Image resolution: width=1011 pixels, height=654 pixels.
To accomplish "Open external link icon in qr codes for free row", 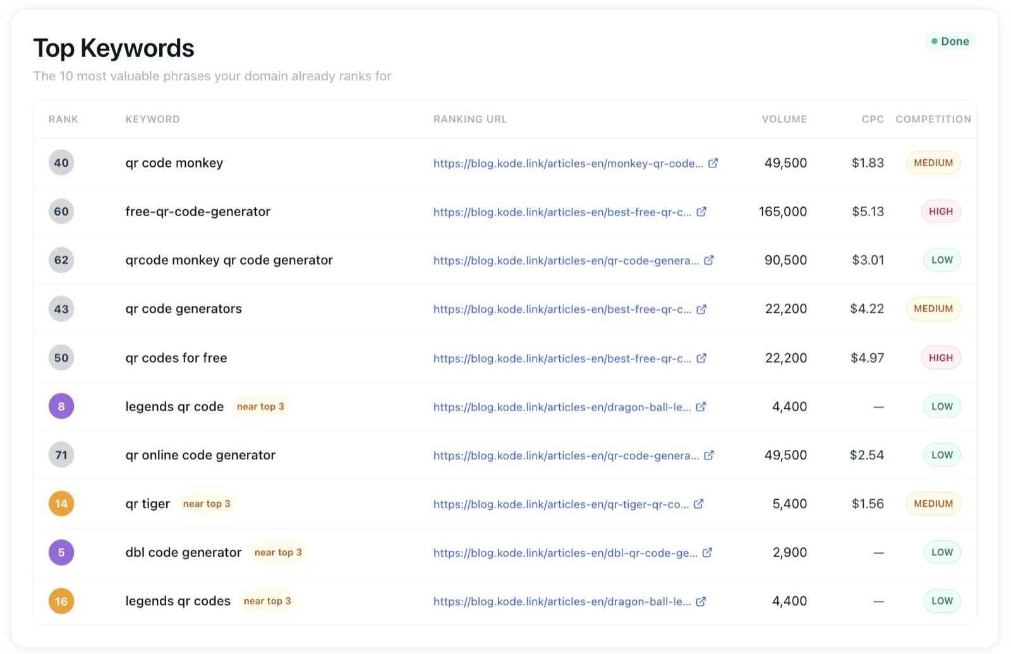I will (701, 358).
